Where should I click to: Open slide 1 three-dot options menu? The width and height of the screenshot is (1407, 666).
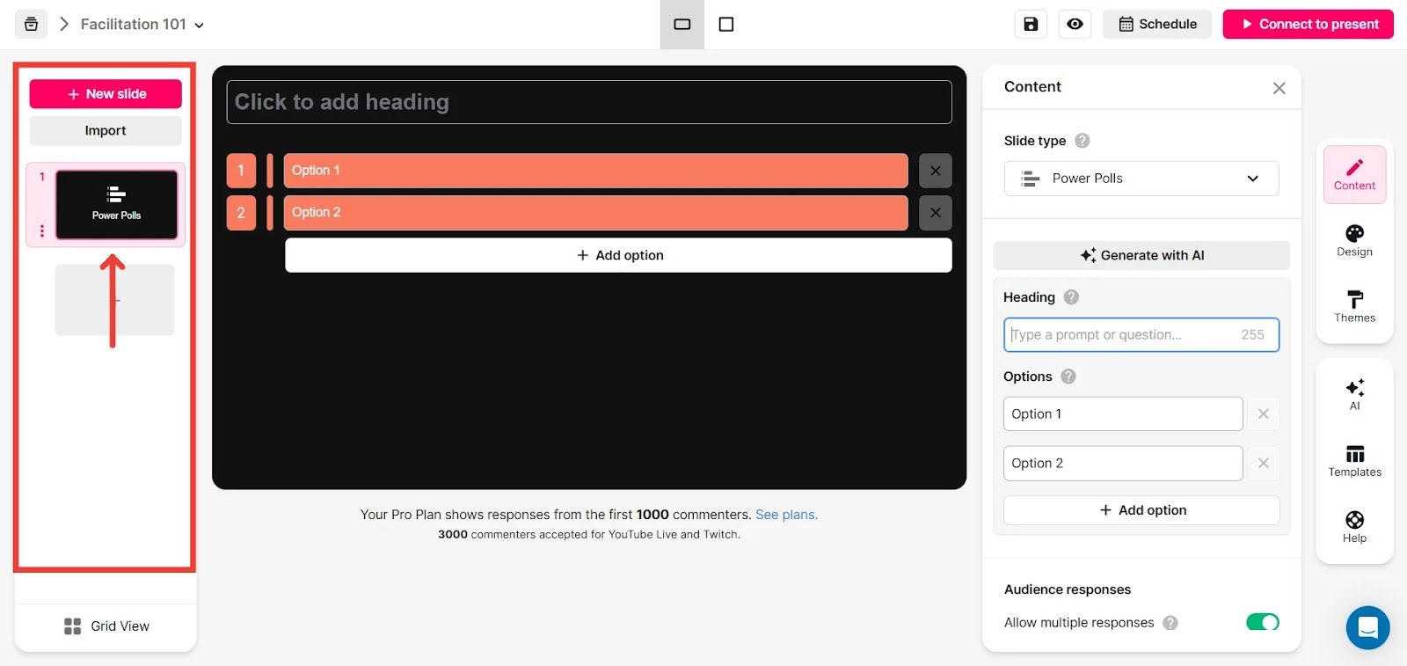point(42,231)
